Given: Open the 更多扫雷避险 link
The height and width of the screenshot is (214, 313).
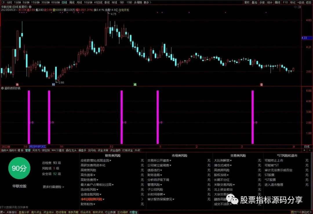Looking at the screenshot, I should coord(53,187).
